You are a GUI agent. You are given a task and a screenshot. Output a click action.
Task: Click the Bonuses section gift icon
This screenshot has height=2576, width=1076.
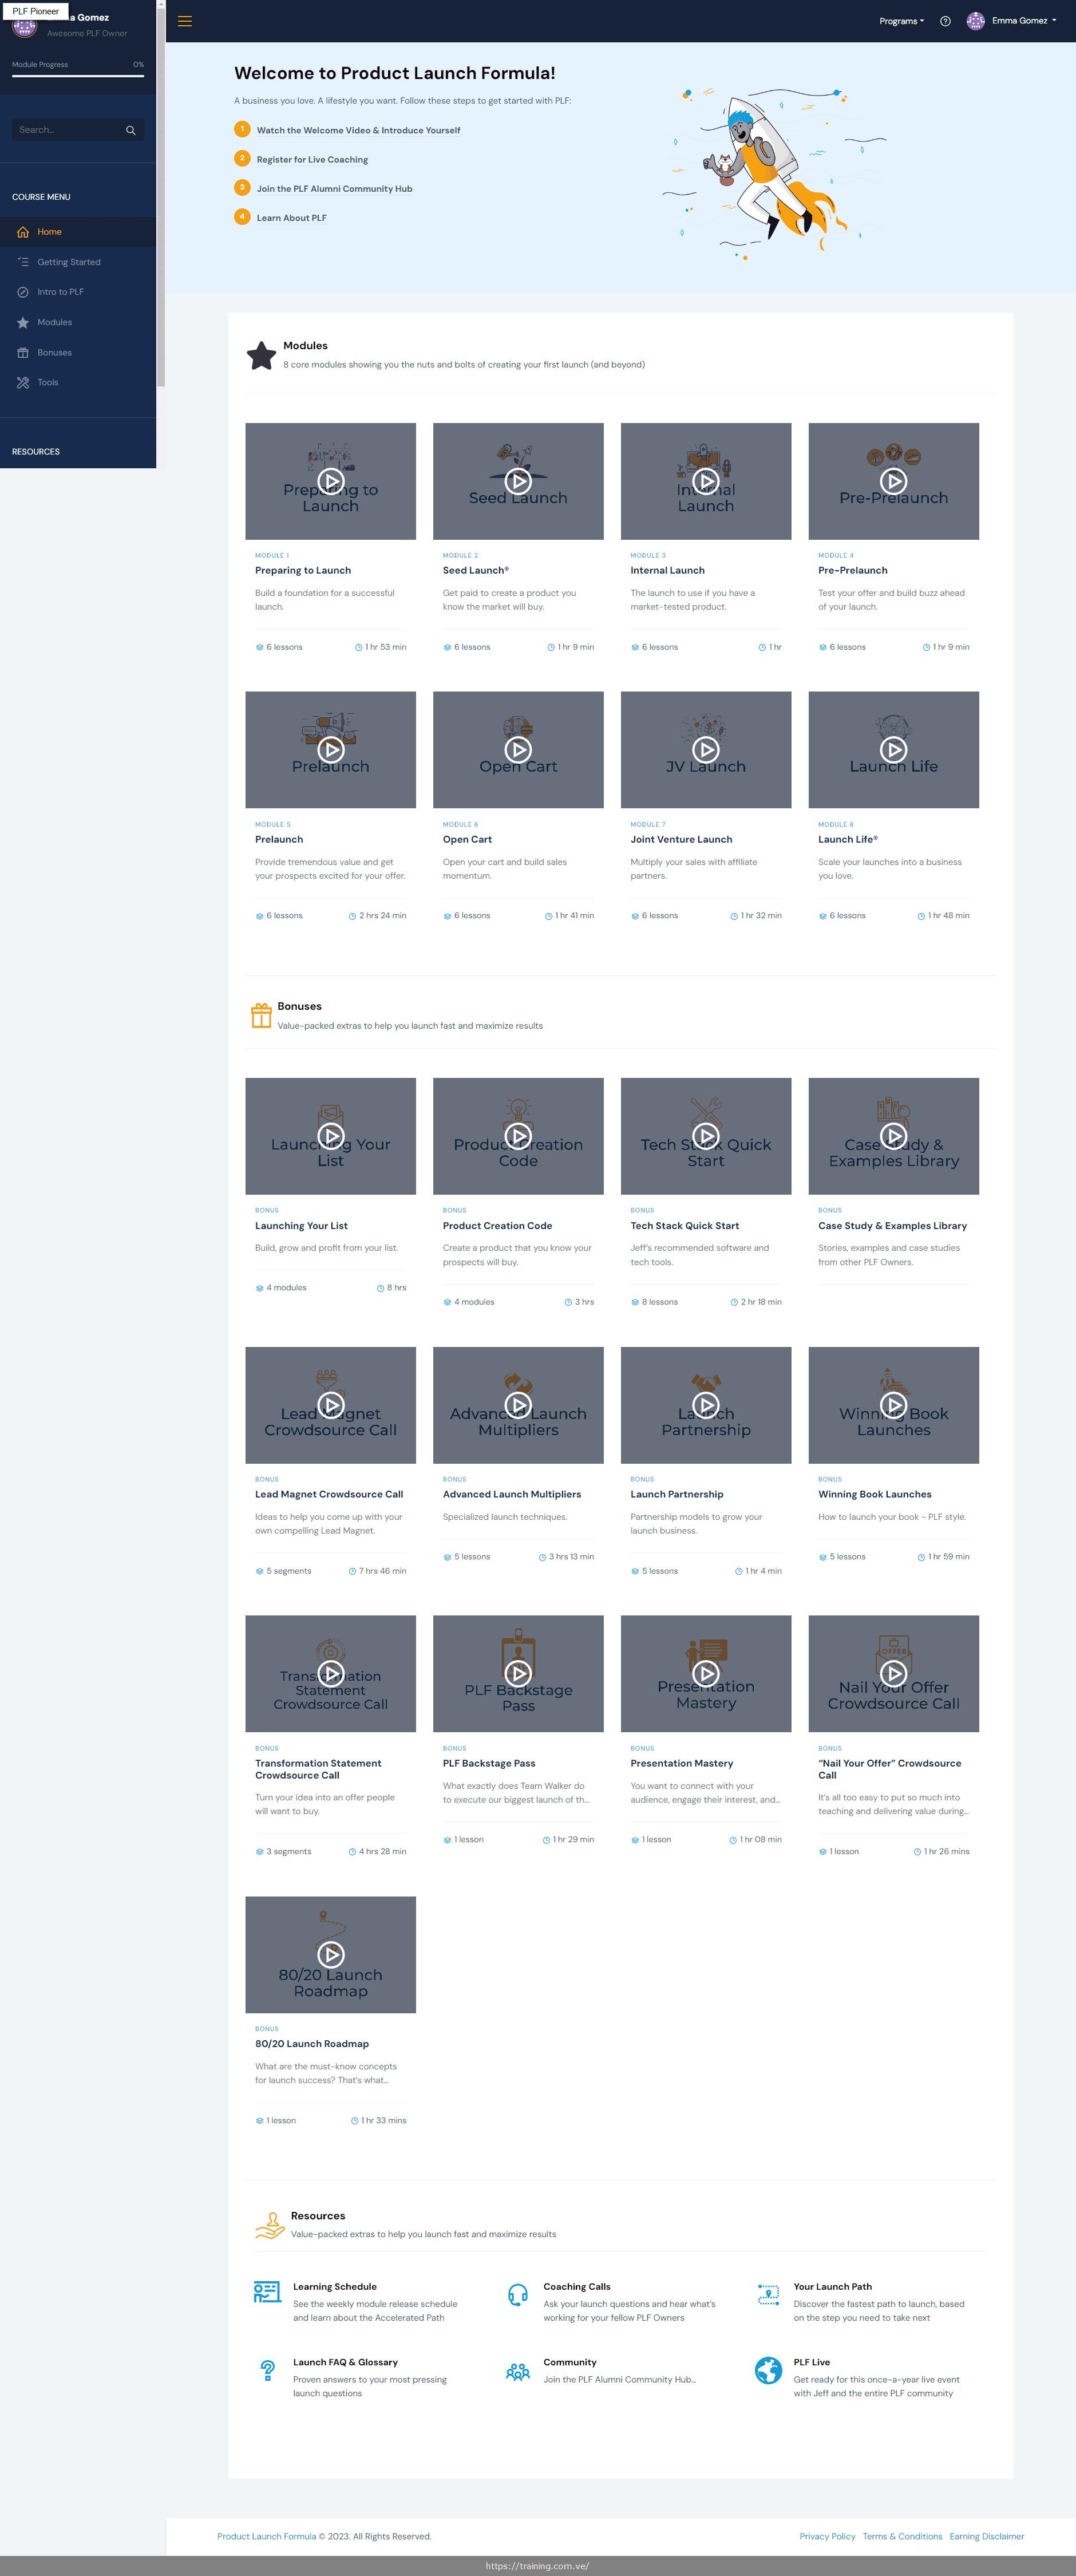click(261, 1015)
